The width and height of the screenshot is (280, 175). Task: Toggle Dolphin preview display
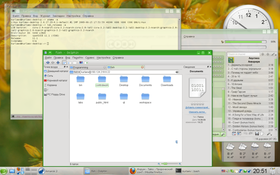[81, 63]
